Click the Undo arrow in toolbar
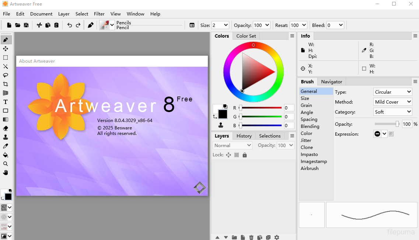 [70, 25]
